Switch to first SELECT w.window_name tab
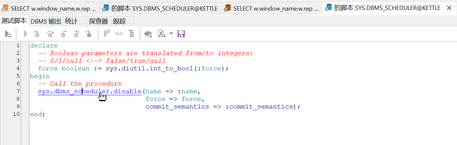This screenshot has height=145, width=457. [x=49, y=8]
